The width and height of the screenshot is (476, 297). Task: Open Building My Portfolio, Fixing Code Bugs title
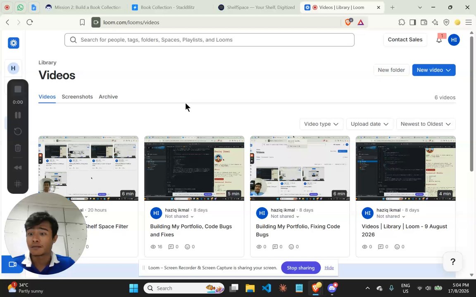click(298, 230)
